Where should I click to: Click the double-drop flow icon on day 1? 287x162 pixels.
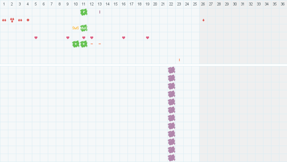pos(4,20)
